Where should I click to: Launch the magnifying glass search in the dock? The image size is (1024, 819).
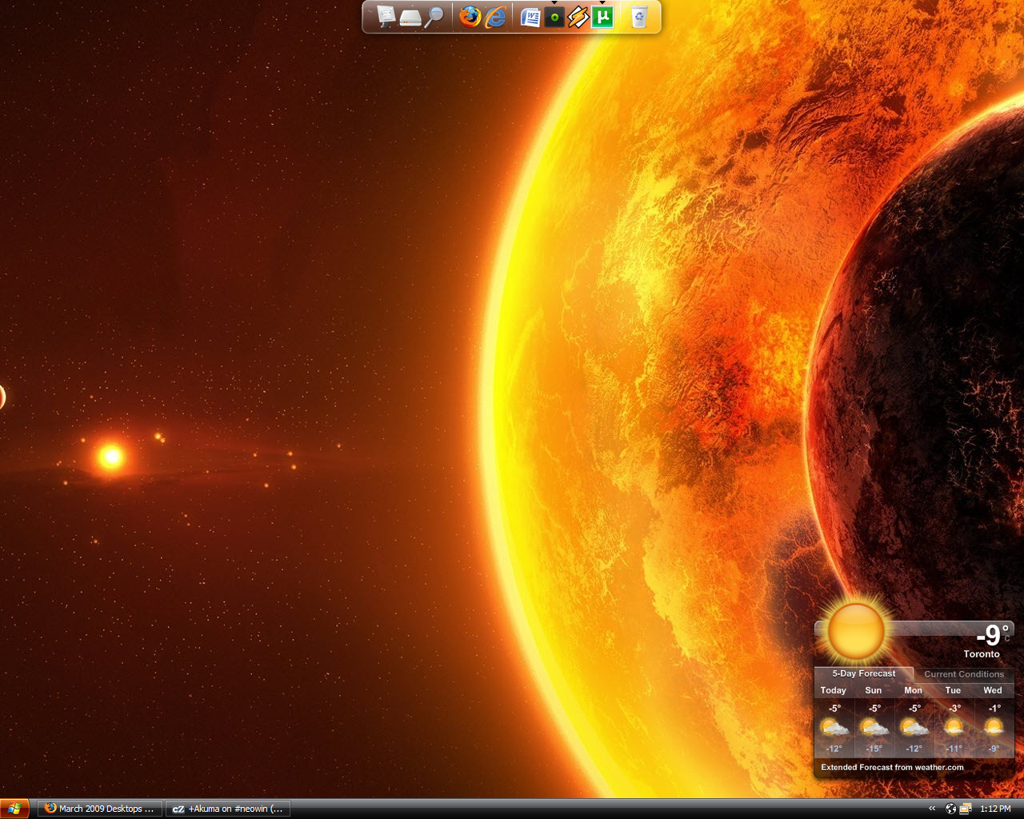[434, 17]
